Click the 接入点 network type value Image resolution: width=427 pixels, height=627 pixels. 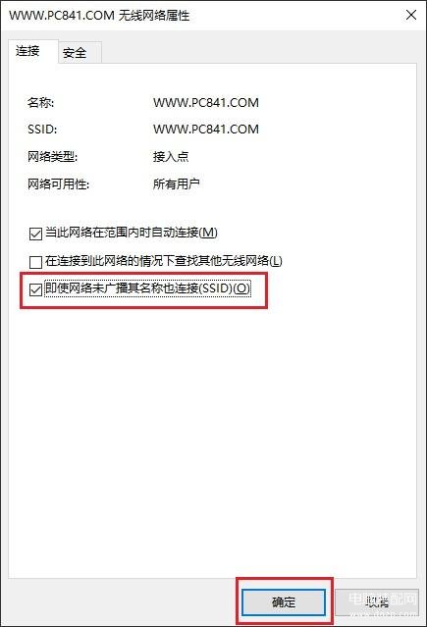point(171,156)
